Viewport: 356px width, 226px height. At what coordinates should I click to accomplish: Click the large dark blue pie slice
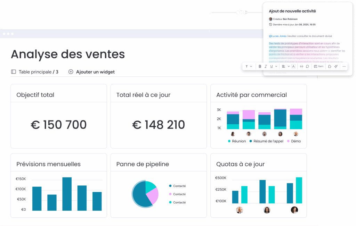tap(139, 195)
